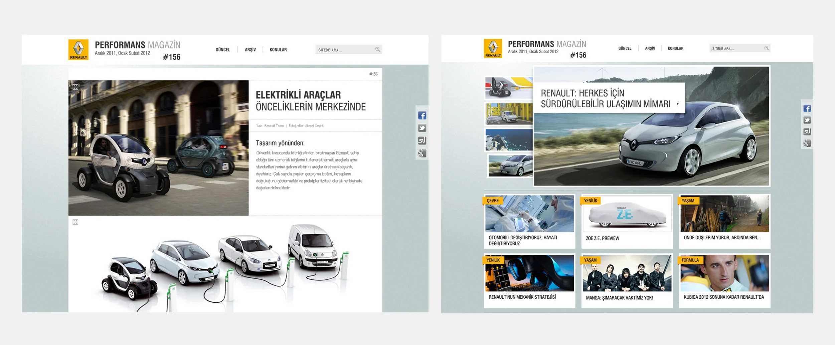Screen dimensions: 835x345
Task: Select coastal aerial view thumbnail
Action: 509,140
